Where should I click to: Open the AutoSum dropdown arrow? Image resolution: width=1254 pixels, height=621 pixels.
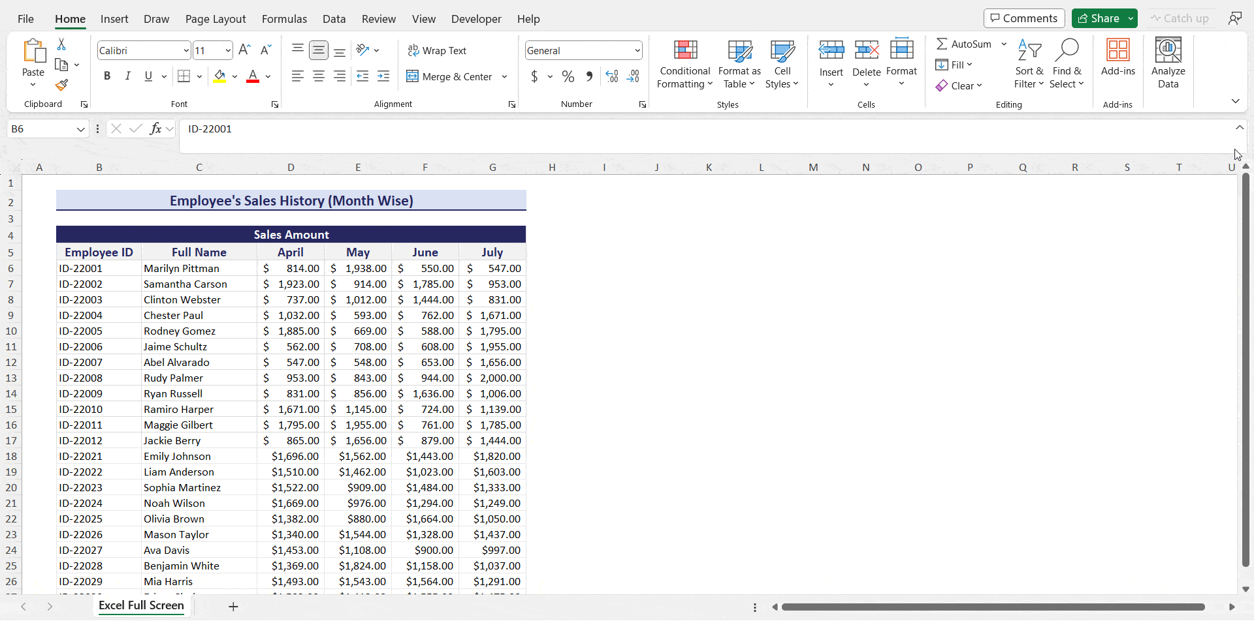(x=1004, y=44)
